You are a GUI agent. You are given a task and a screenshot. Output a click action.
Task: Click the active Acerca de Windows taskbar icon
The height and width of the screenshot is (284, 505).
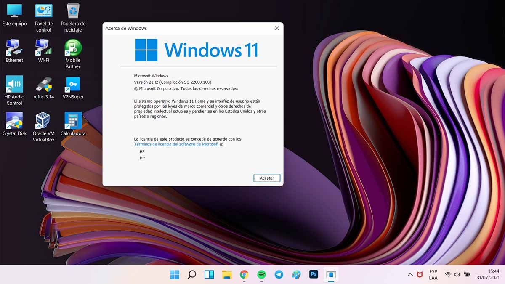(x=331, y=275)
